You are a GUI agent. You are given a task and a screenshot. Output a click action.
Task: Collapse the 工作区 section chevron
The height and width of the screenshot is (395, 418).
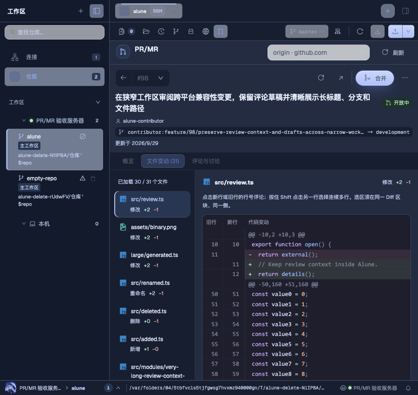point(98,102)
